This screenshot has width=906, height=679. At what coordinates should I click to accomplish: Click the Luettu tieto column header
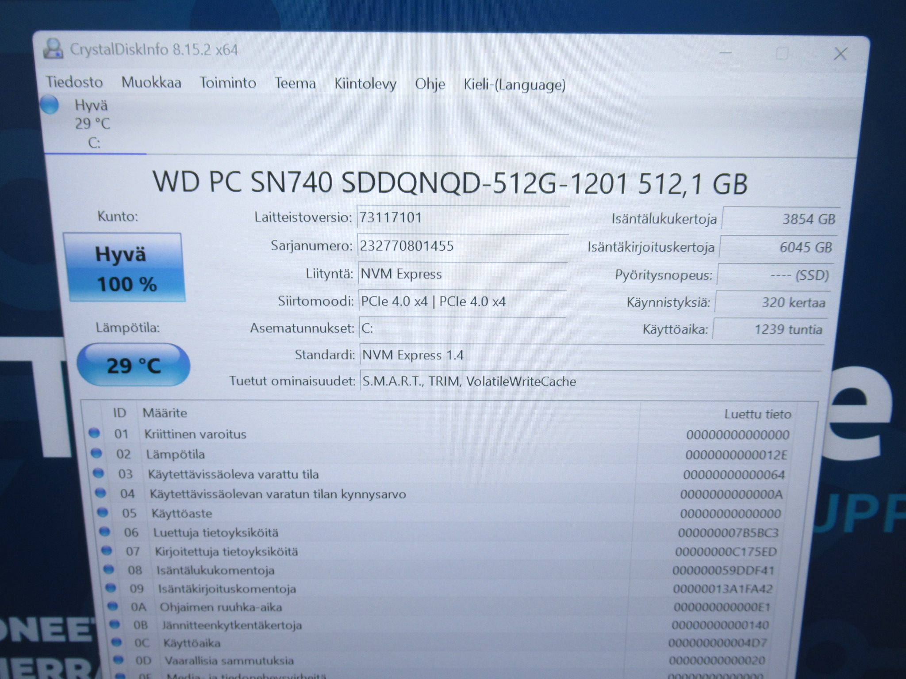click(x=757, y=414)
